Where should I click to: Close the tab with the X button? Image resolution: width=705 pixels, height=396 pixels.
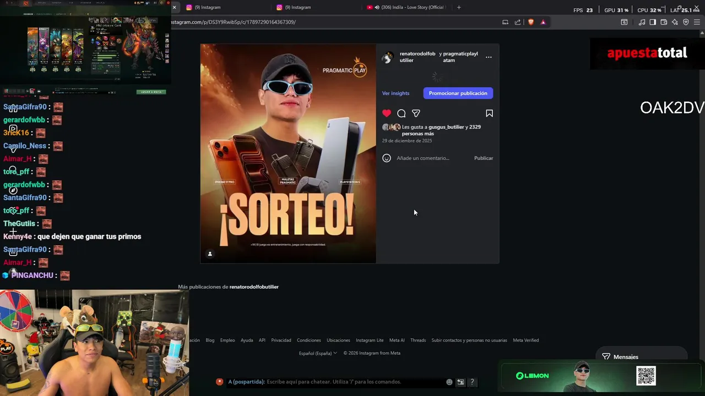pyautogui.click(x=174, y=7)
